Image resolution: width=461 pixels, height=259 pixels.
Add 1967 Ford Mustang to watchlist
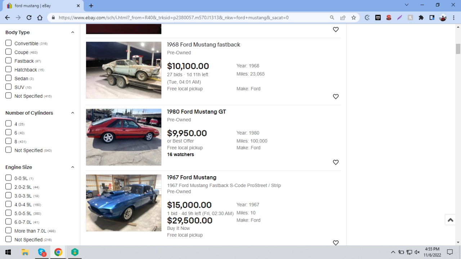click(x=336, y=243)
